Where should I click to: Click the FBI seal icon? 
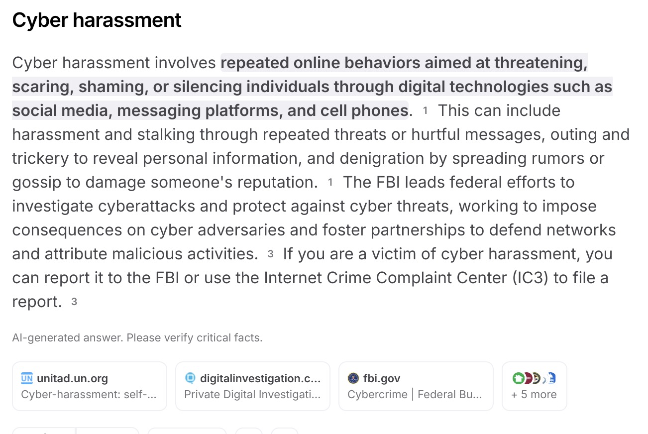353,378
